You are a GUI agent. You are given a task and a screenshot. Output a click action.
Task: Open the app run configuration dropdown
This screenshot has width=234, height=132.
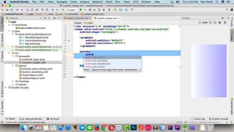click(x=72, y=10)
